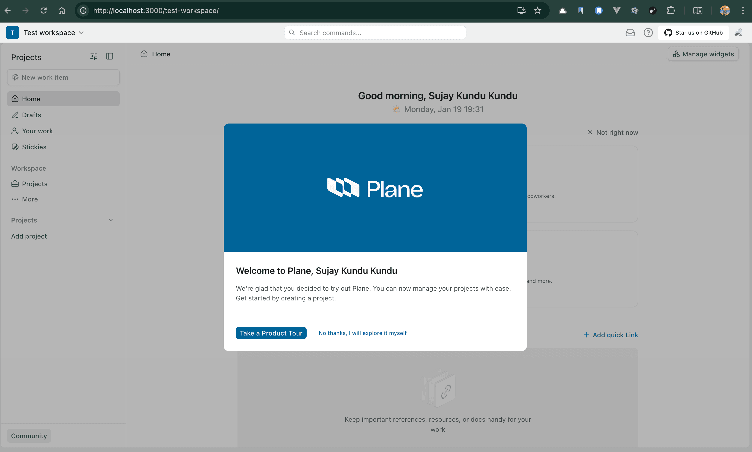Click Add quick Link
The width and height of the screenshot is (752, 452).
pos(611,335)
